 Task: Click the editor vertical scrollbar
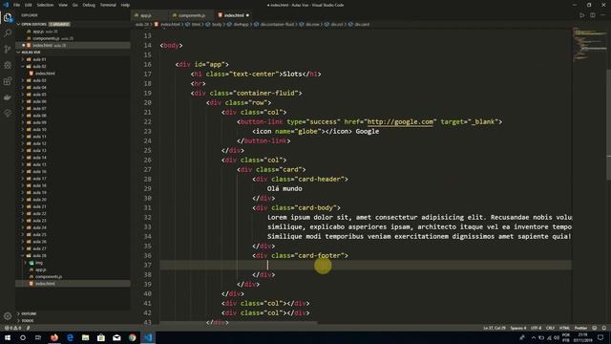click(609, 125)
